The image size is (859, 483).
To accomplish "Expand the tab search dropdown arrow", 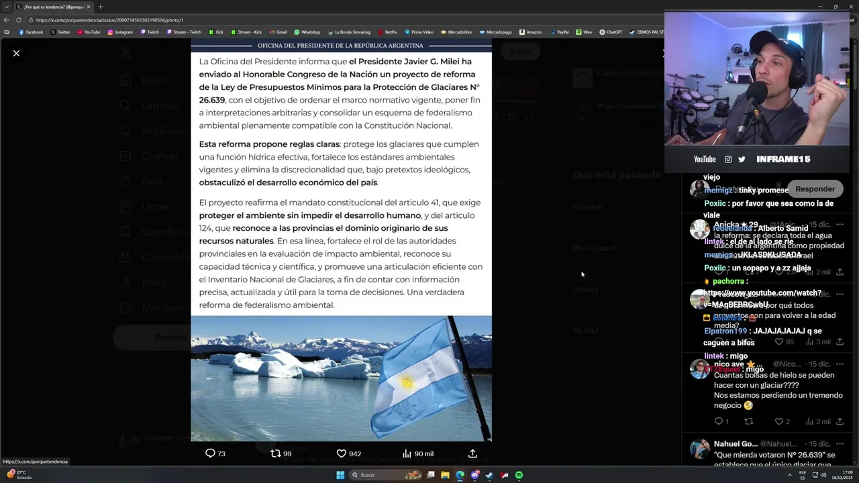I will point(7,7).
